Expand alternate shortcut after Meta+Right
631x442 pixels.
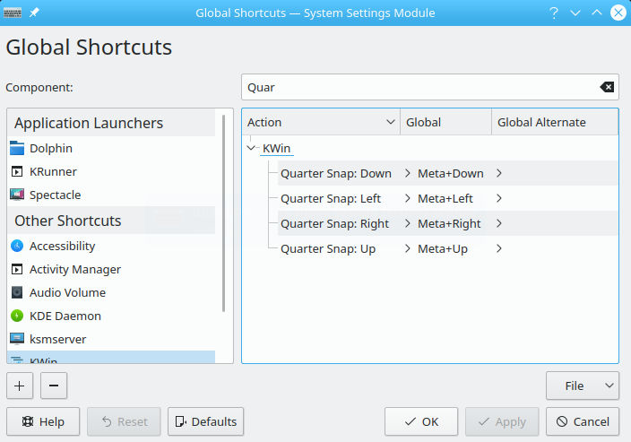click(x=499, y=223)
